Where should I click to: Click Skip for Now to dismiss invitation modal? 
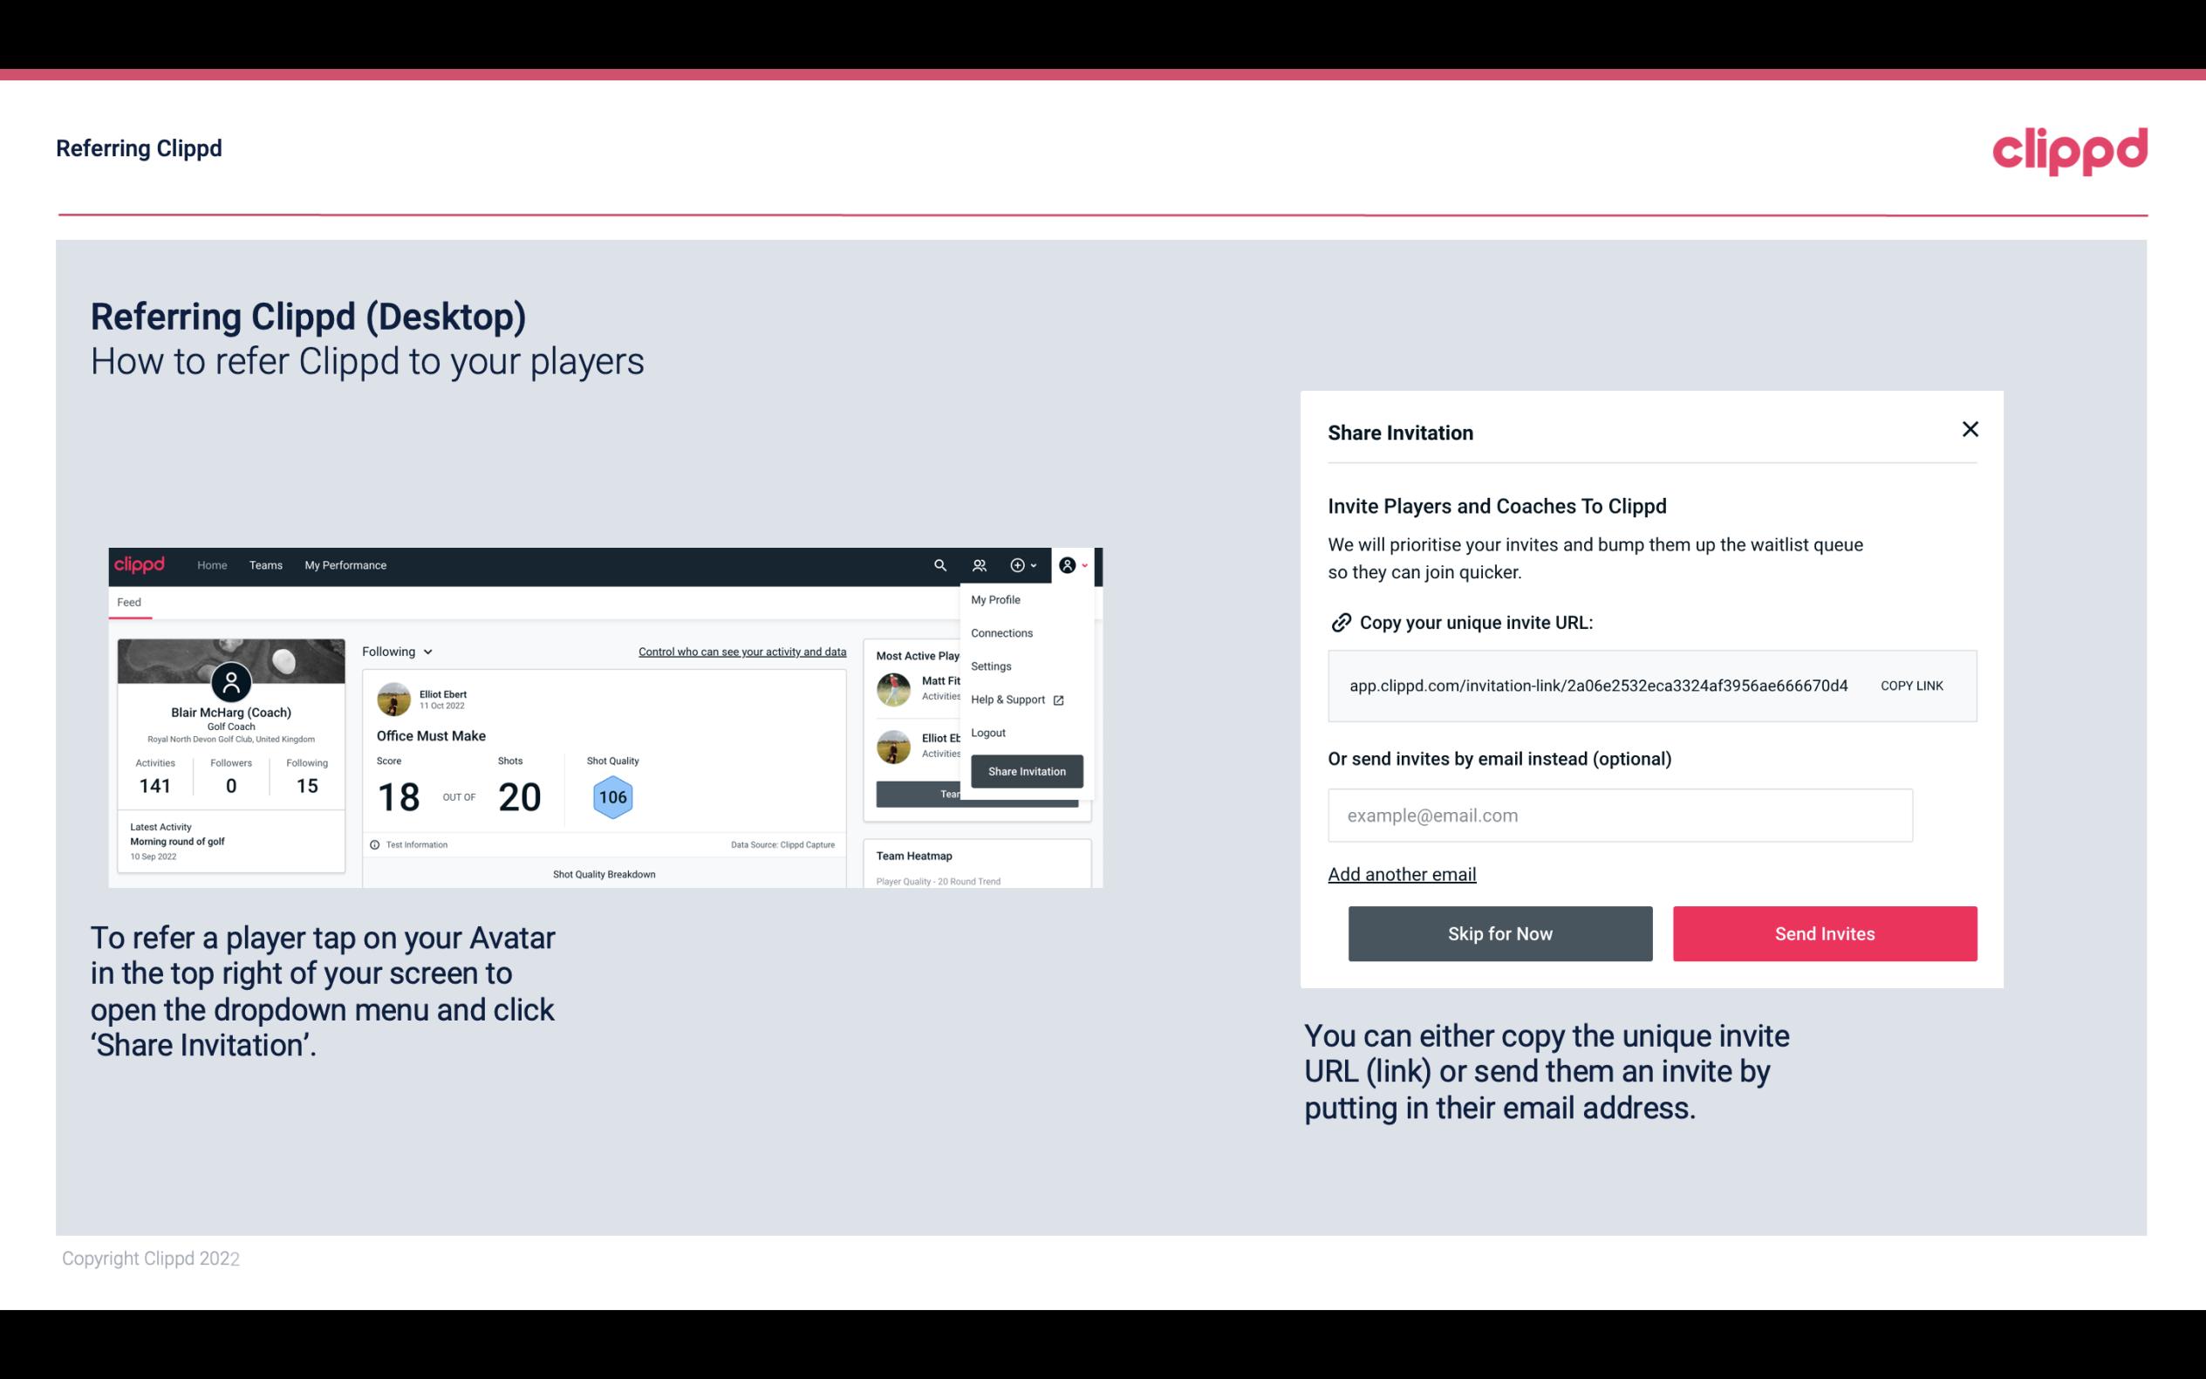pyautogui.click(x=1499, y=934)
